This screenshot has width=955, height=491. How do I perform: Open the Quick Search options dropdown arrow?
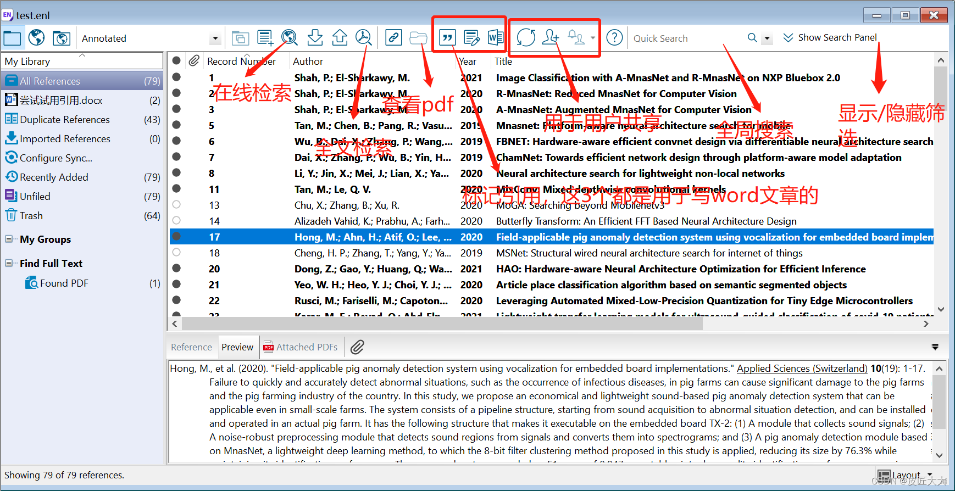[x=768, y=38]
